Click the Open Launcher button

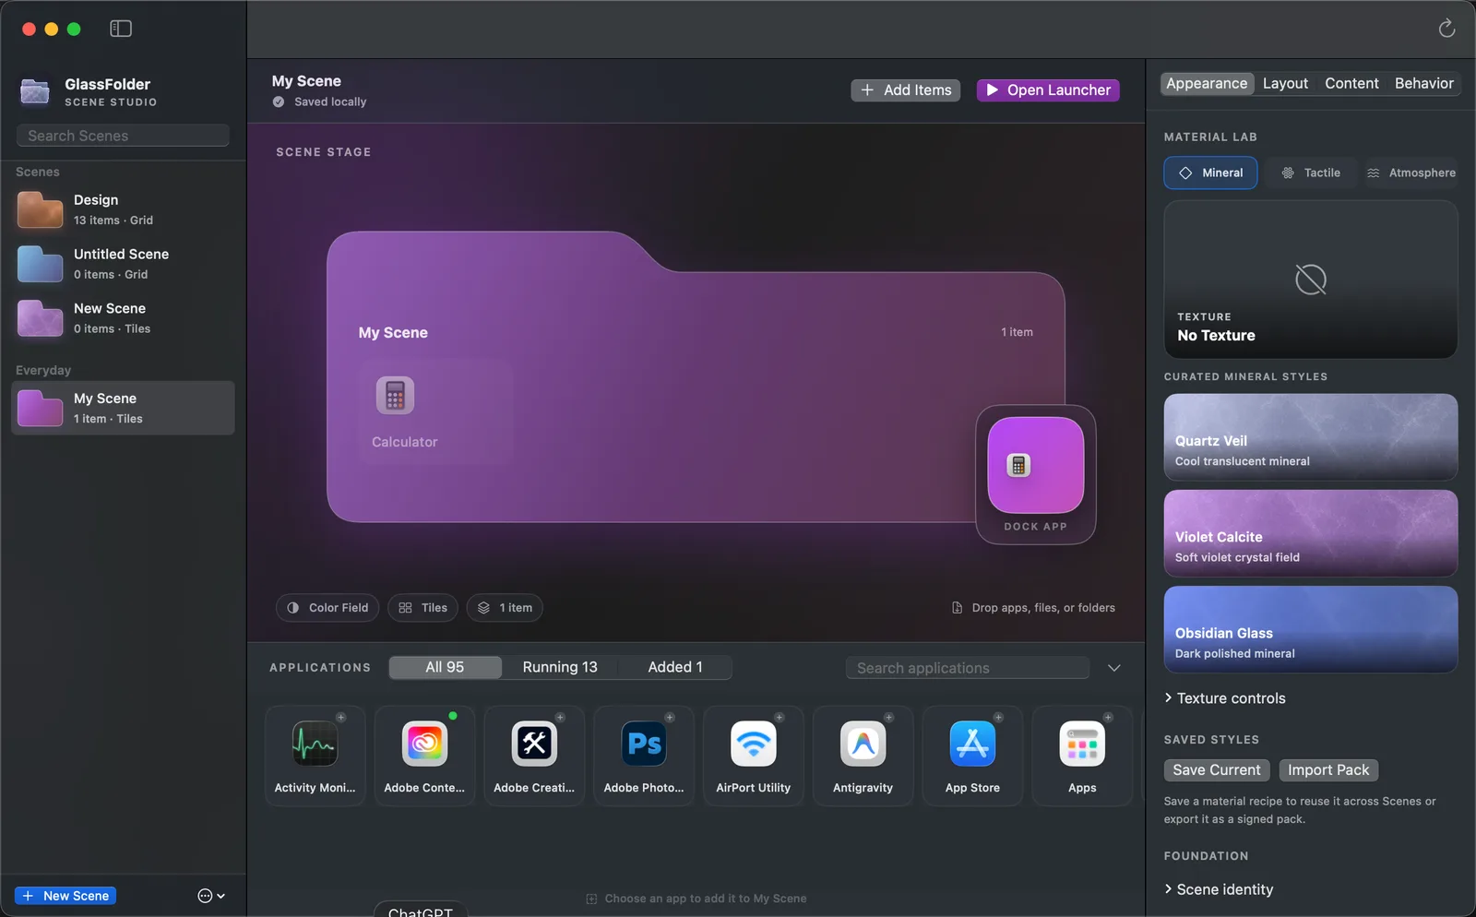(1048, 89)
